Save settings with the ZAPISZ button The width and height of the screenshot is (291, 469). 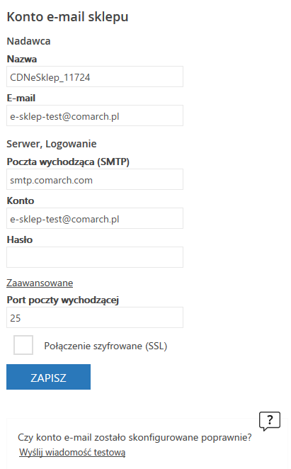pyautogui.click(x=48, y=377)
